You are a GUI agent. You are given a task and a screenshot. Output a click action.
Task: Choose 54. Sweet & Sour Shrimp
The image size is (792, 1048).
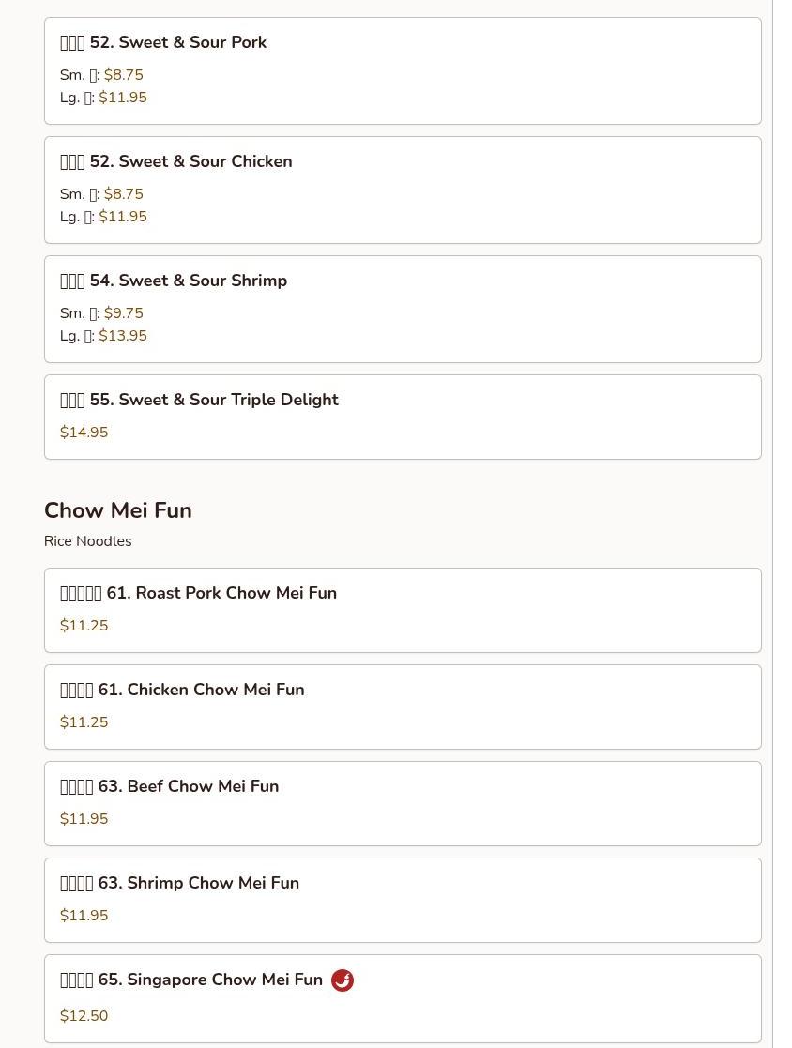click(x=403, y=309)
